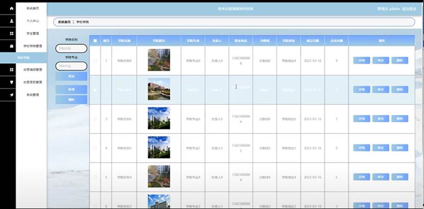Click 修改 in the highlighted second row

pos(381,90)
